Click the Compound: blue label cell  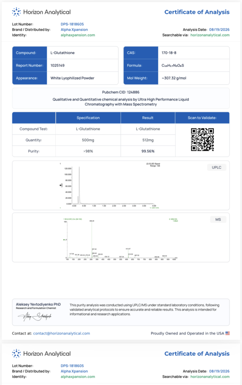[30, 53]
